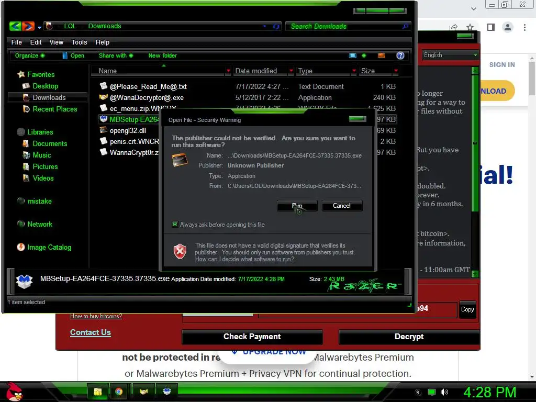Open the Help menu
The height and width of the screenshot is (402, 536).
pos(102,42)
